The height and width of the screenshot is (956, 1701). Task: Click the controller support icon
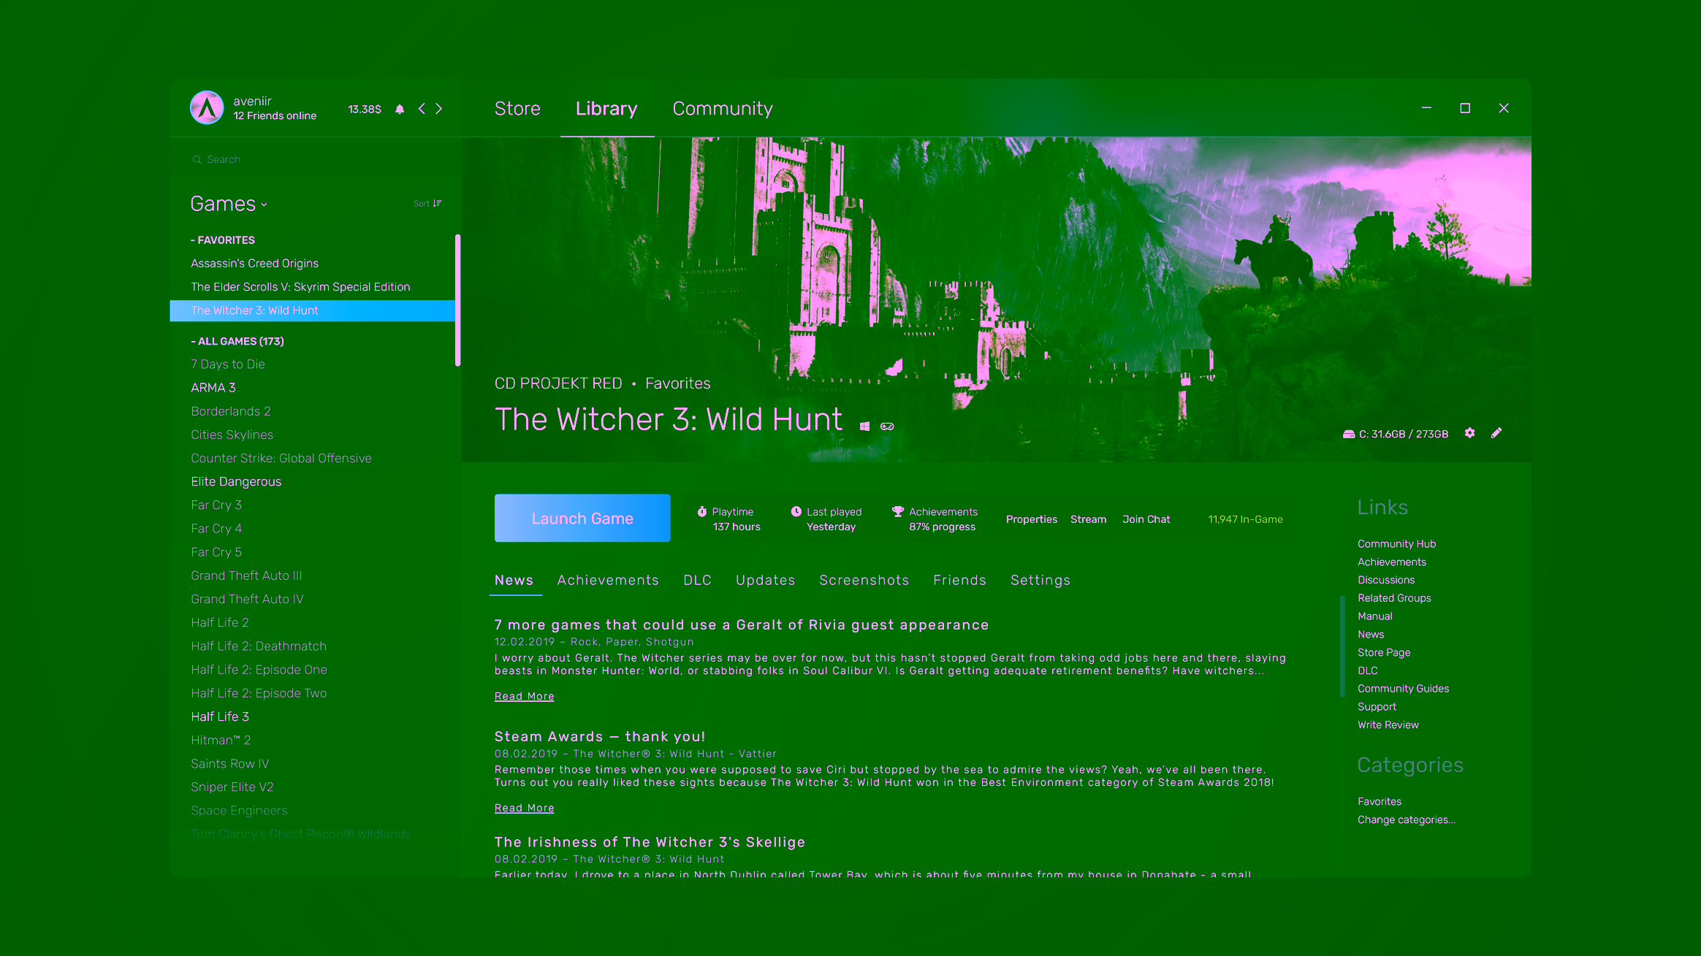click(x=887, y=427)
